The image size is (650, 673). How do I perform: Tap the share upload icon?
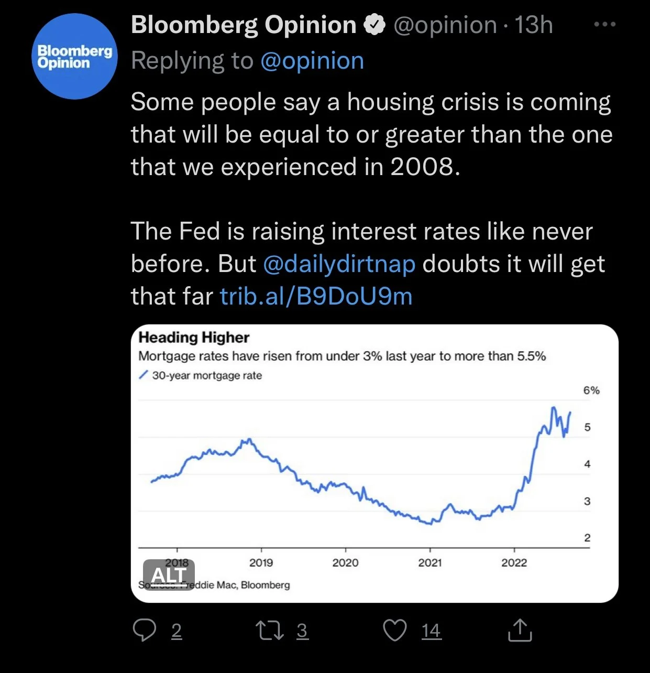pyautogui.click(x=520, y=630)
